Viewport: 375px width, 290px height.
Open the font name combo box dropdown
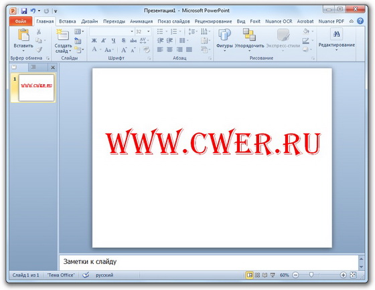132,31
